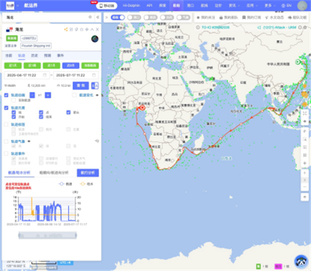Toggle the first blue map layer switch on

coord(118,17)
